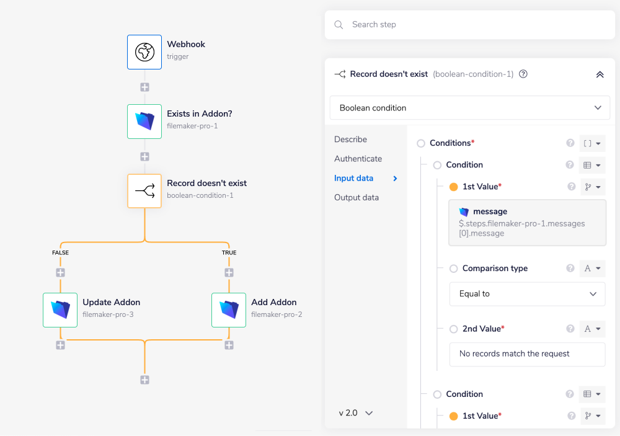Open the Update Addon step icon
This screenshot has width=620, height=436.
[x=60, y=310]
